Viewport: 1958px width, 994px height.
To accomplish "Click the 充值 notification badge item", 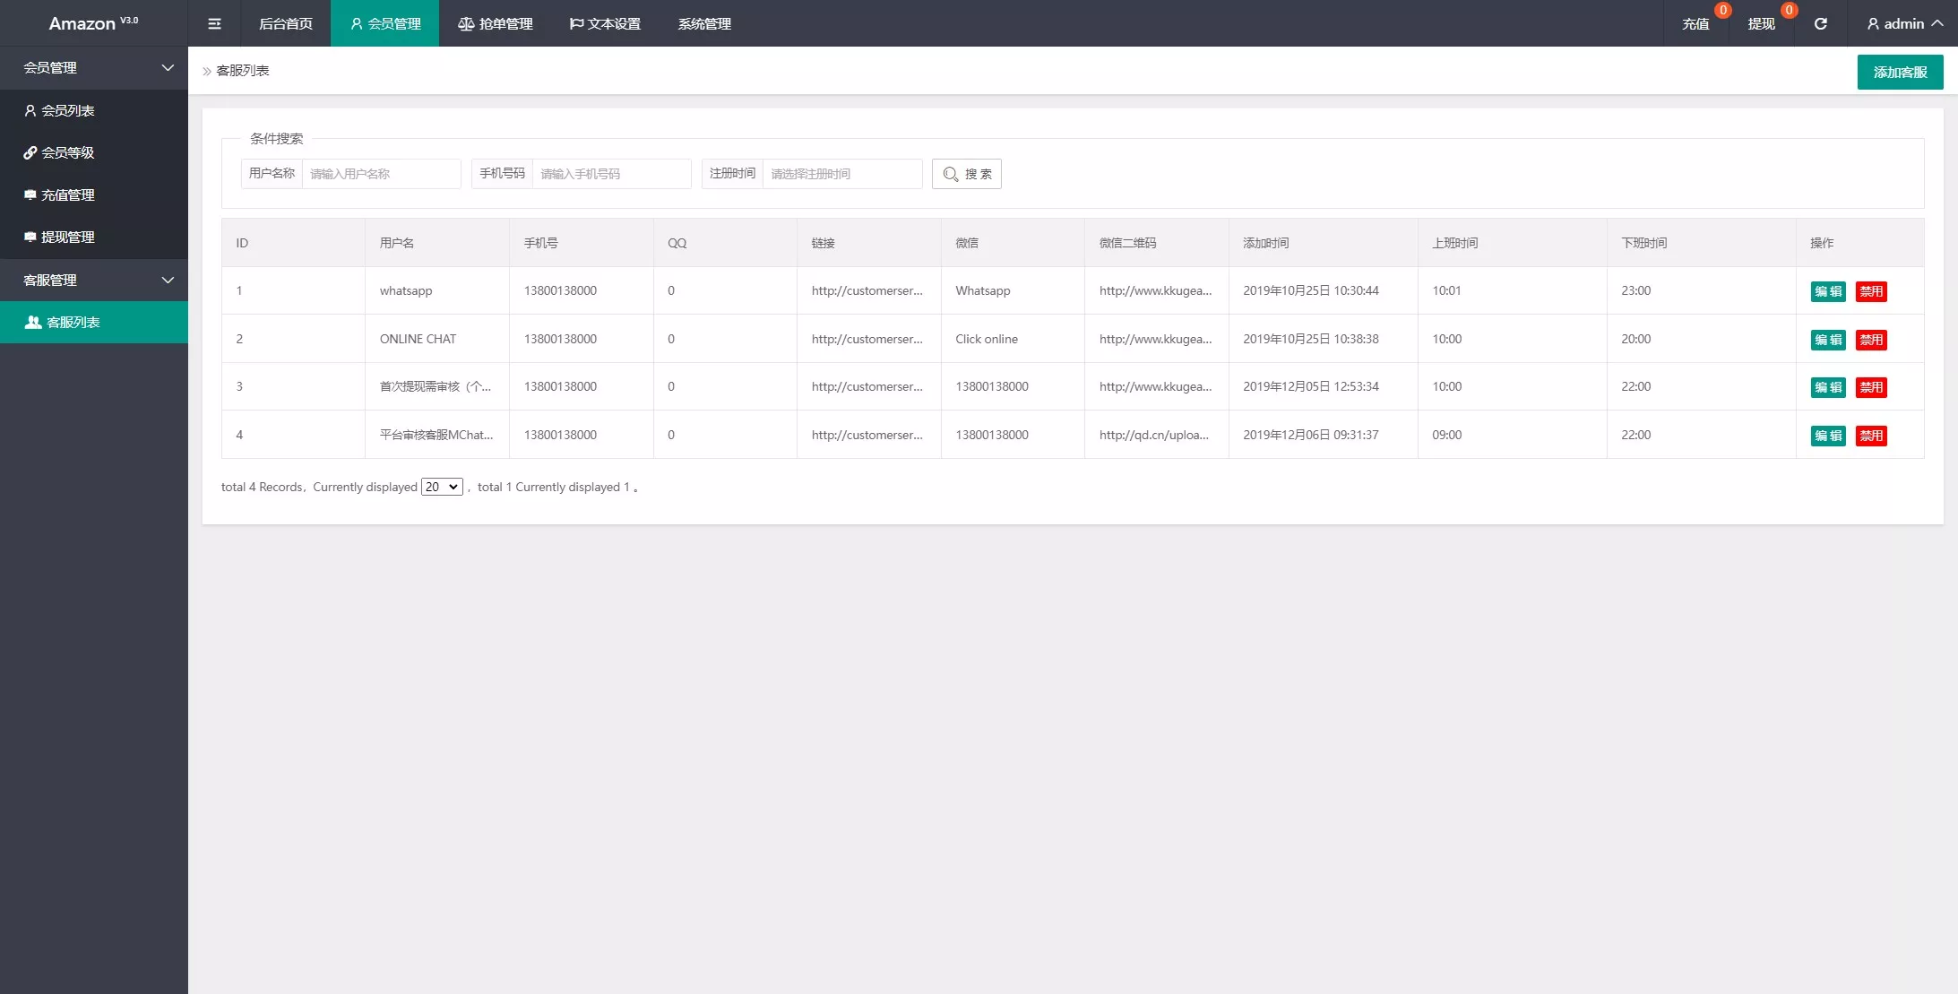I will pos(1695,23).
